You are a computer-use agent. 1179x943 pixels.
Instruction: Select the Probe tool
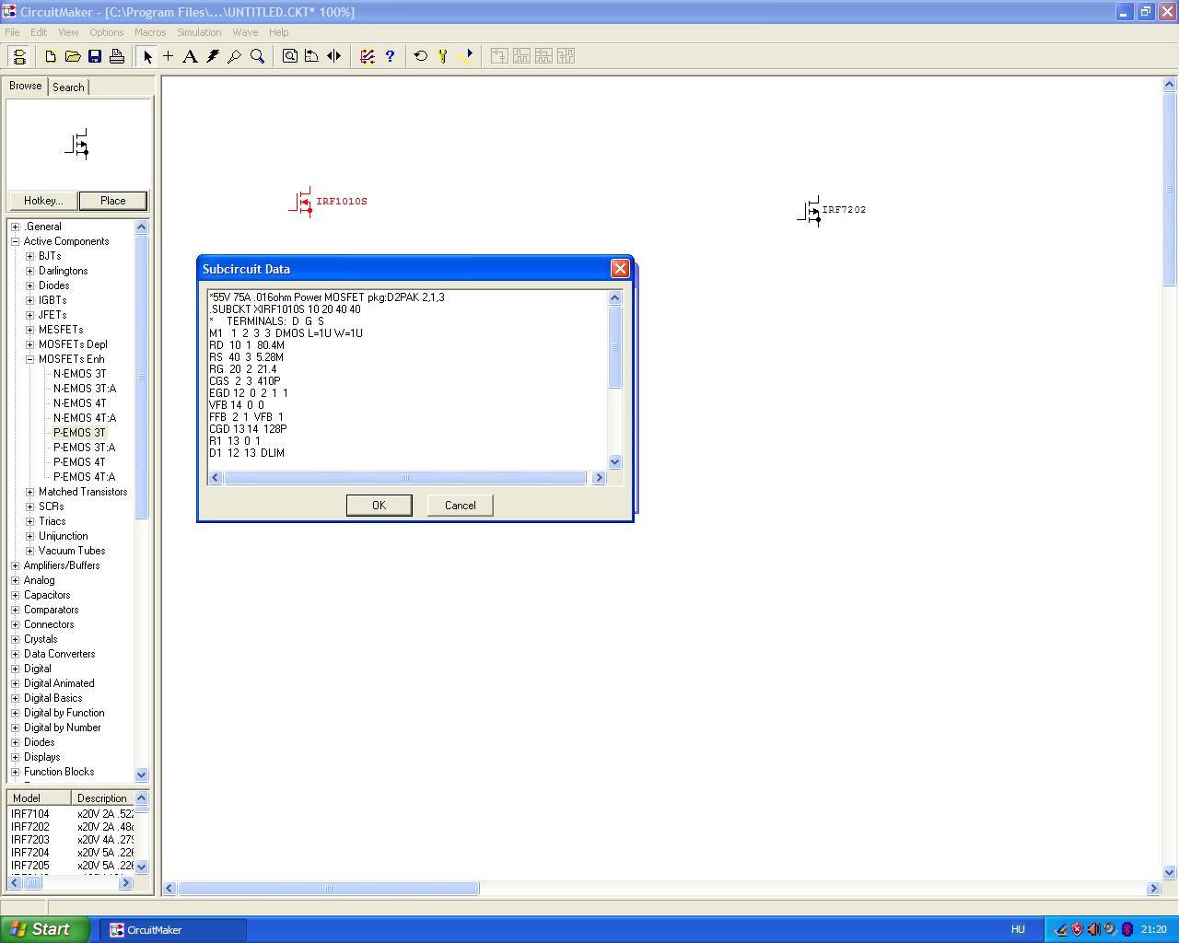click(x=235, y=56)
